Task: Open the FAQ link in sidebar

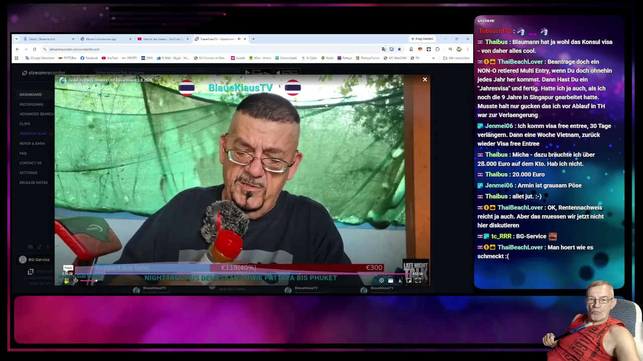Action: (23, 153)
